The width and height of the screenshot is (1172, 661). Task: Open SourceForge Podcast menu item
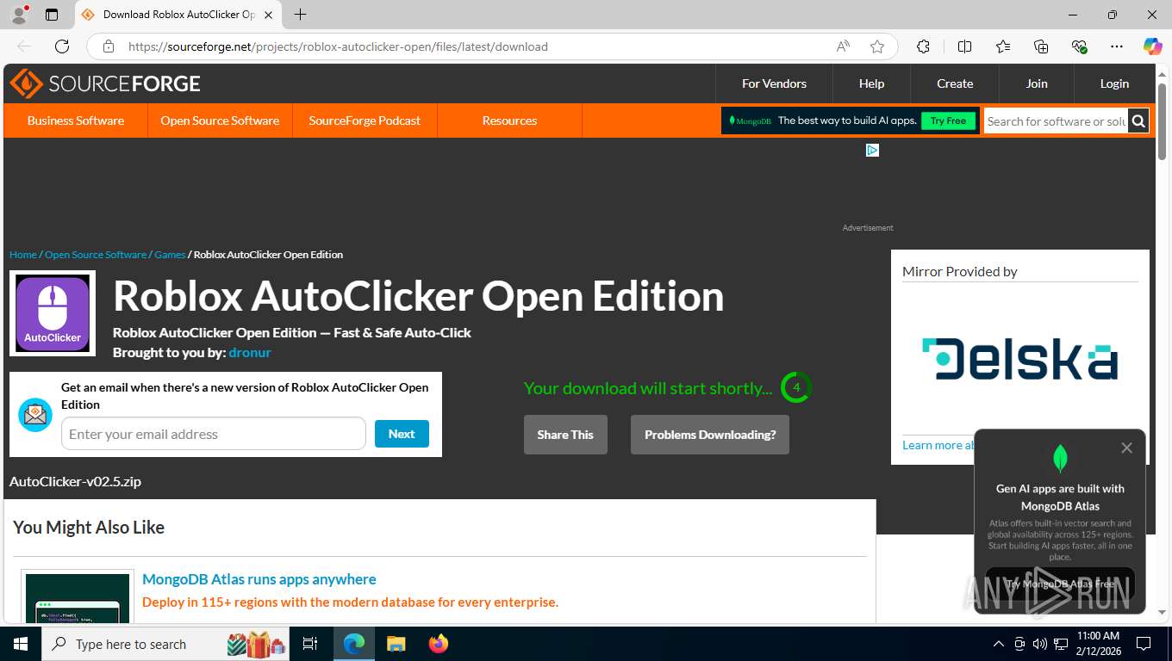click(365, 120)
